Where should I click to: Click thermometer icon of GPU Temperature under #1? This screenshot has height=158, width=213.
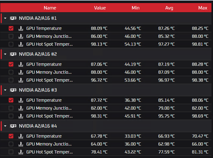[21, 28]
